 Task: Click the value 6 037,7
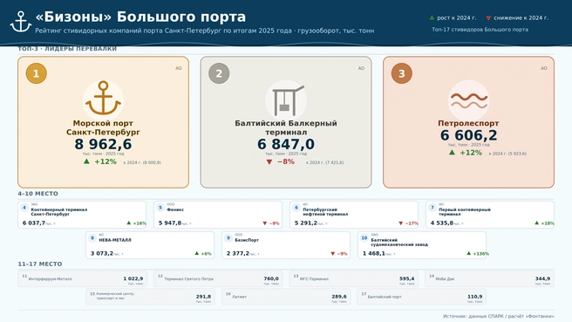coord(34,223)
